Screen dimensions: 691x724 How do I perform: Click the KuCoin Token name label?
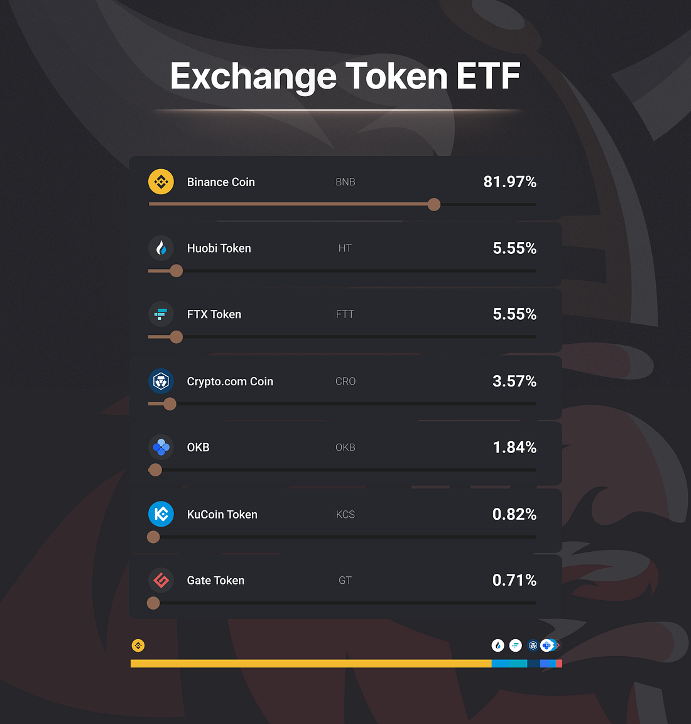pyautogui.click(x=222, y=514)
